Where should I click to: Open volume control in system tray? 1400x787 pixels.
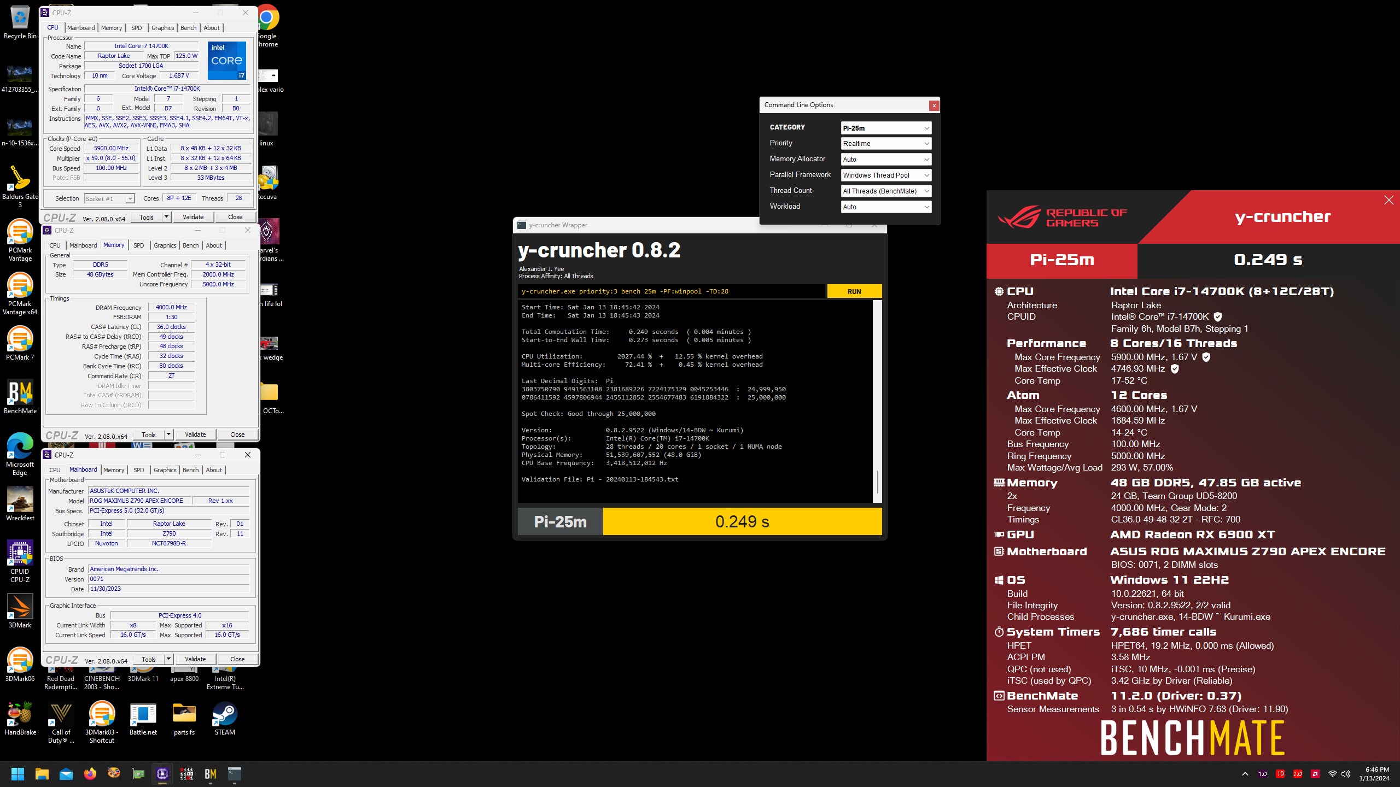[x=1346, y=774]
